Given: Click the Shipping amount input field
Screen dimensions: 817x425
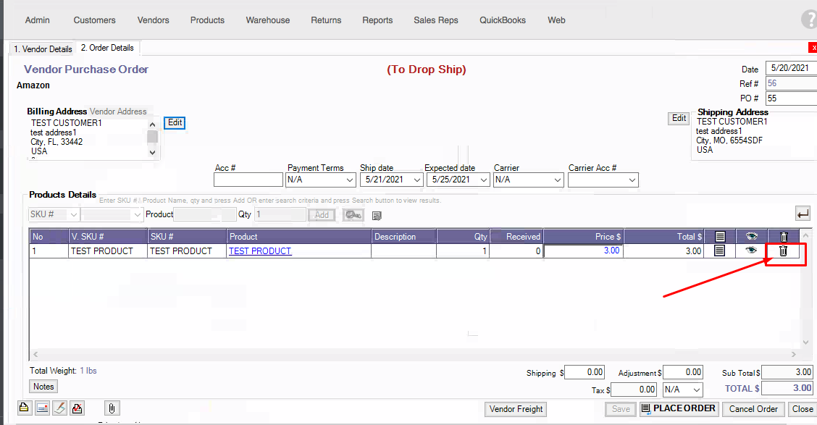Looking at the screenshot, I should coord(585,372).
